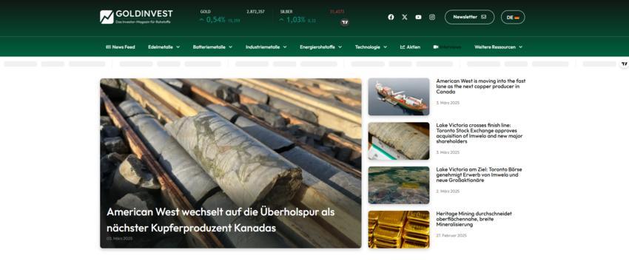629x267 pixels.
Task: Subscribe via the Newsletter button
Action: click(469, 17)
